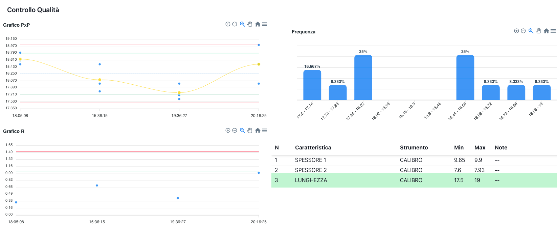This screenshot has width=557, height=226.
Task: Click the 18.72 - 18.86 frequency bar
Action: click(x=516, y=92)
